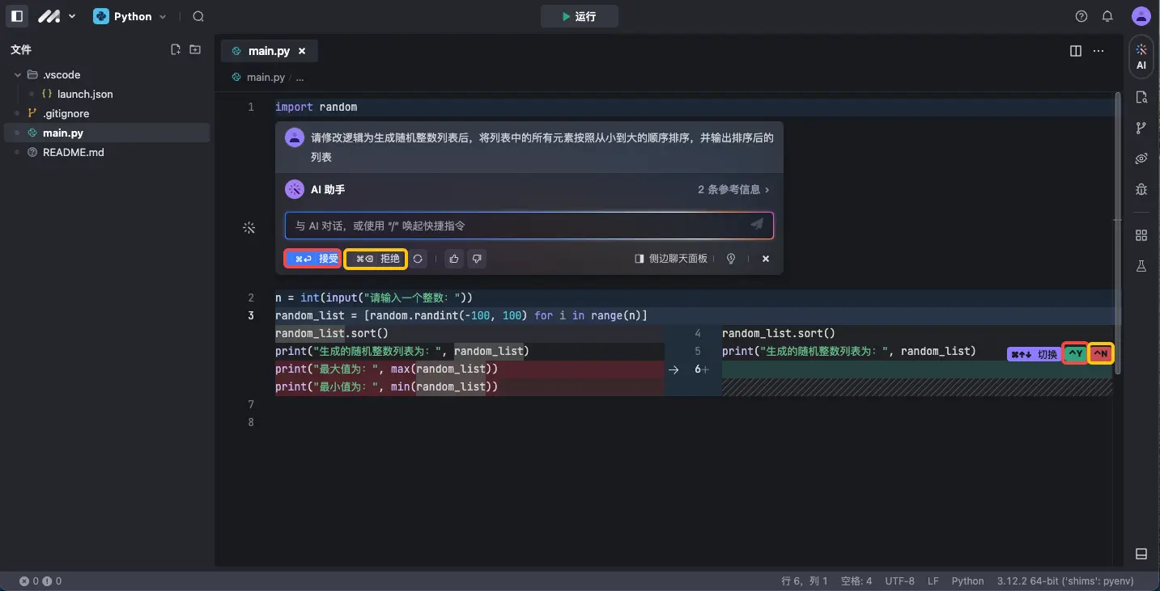This screenshot has height=591, width=1160.
Task: Give a thumbs up to the AI response
Action: coord(454,259)
